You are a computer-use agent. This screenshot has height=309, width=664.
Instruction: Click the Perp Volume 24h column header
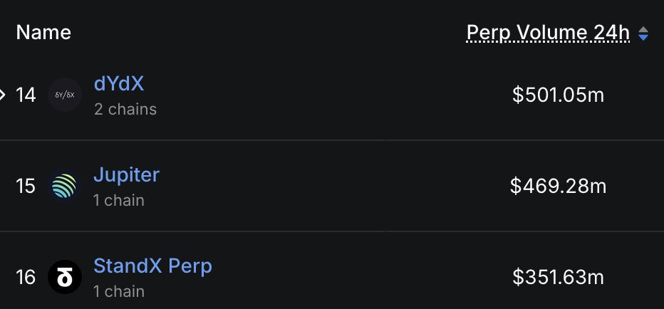(x=548, y=32)
